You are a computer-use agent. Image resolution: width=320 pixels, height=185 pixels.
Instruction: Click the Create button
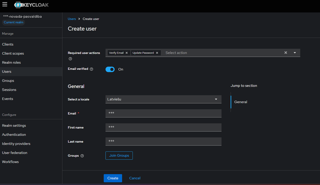click(113, 178)
